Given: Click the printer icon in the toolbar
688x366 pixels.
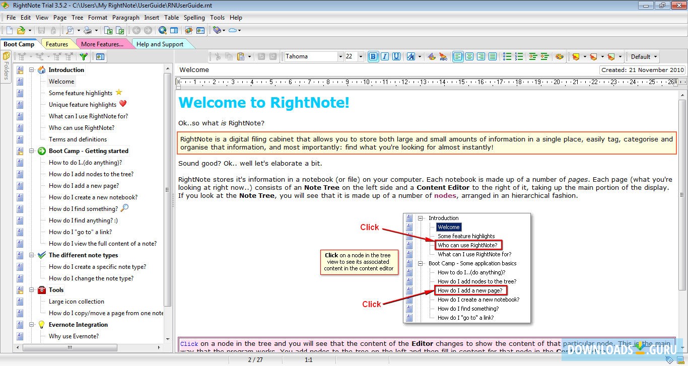Looking at the screenshot, I should pos(88,30).
